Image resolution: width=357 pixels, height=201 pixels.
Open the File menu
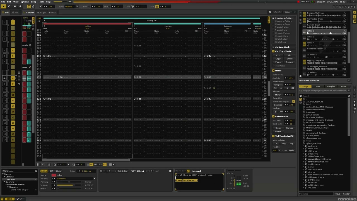(x=3, y=2)
